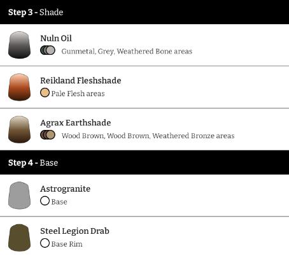The height and width of the screenshot is (258, 289).
Task: Click the Nuln Oil grey color swatches
Action: point(48,50)
